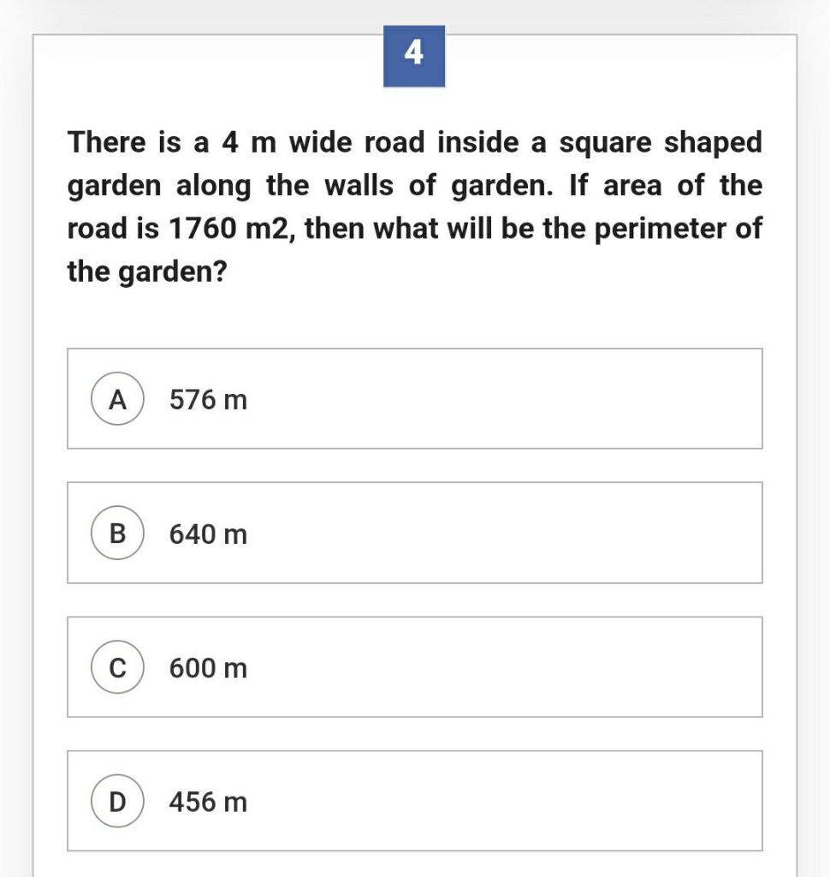Choose answer option C, 600 m
The image size is (830, 877).
[x=414, y=667]
